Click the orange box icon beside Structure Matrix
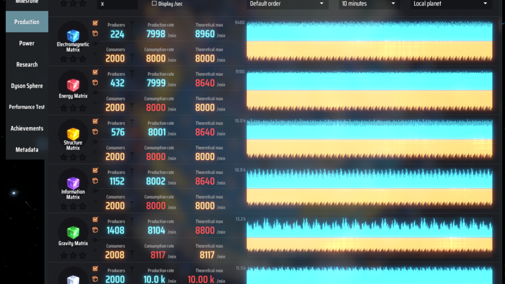Viewport: 505px width, 284px height. click(x=95, y=131)
